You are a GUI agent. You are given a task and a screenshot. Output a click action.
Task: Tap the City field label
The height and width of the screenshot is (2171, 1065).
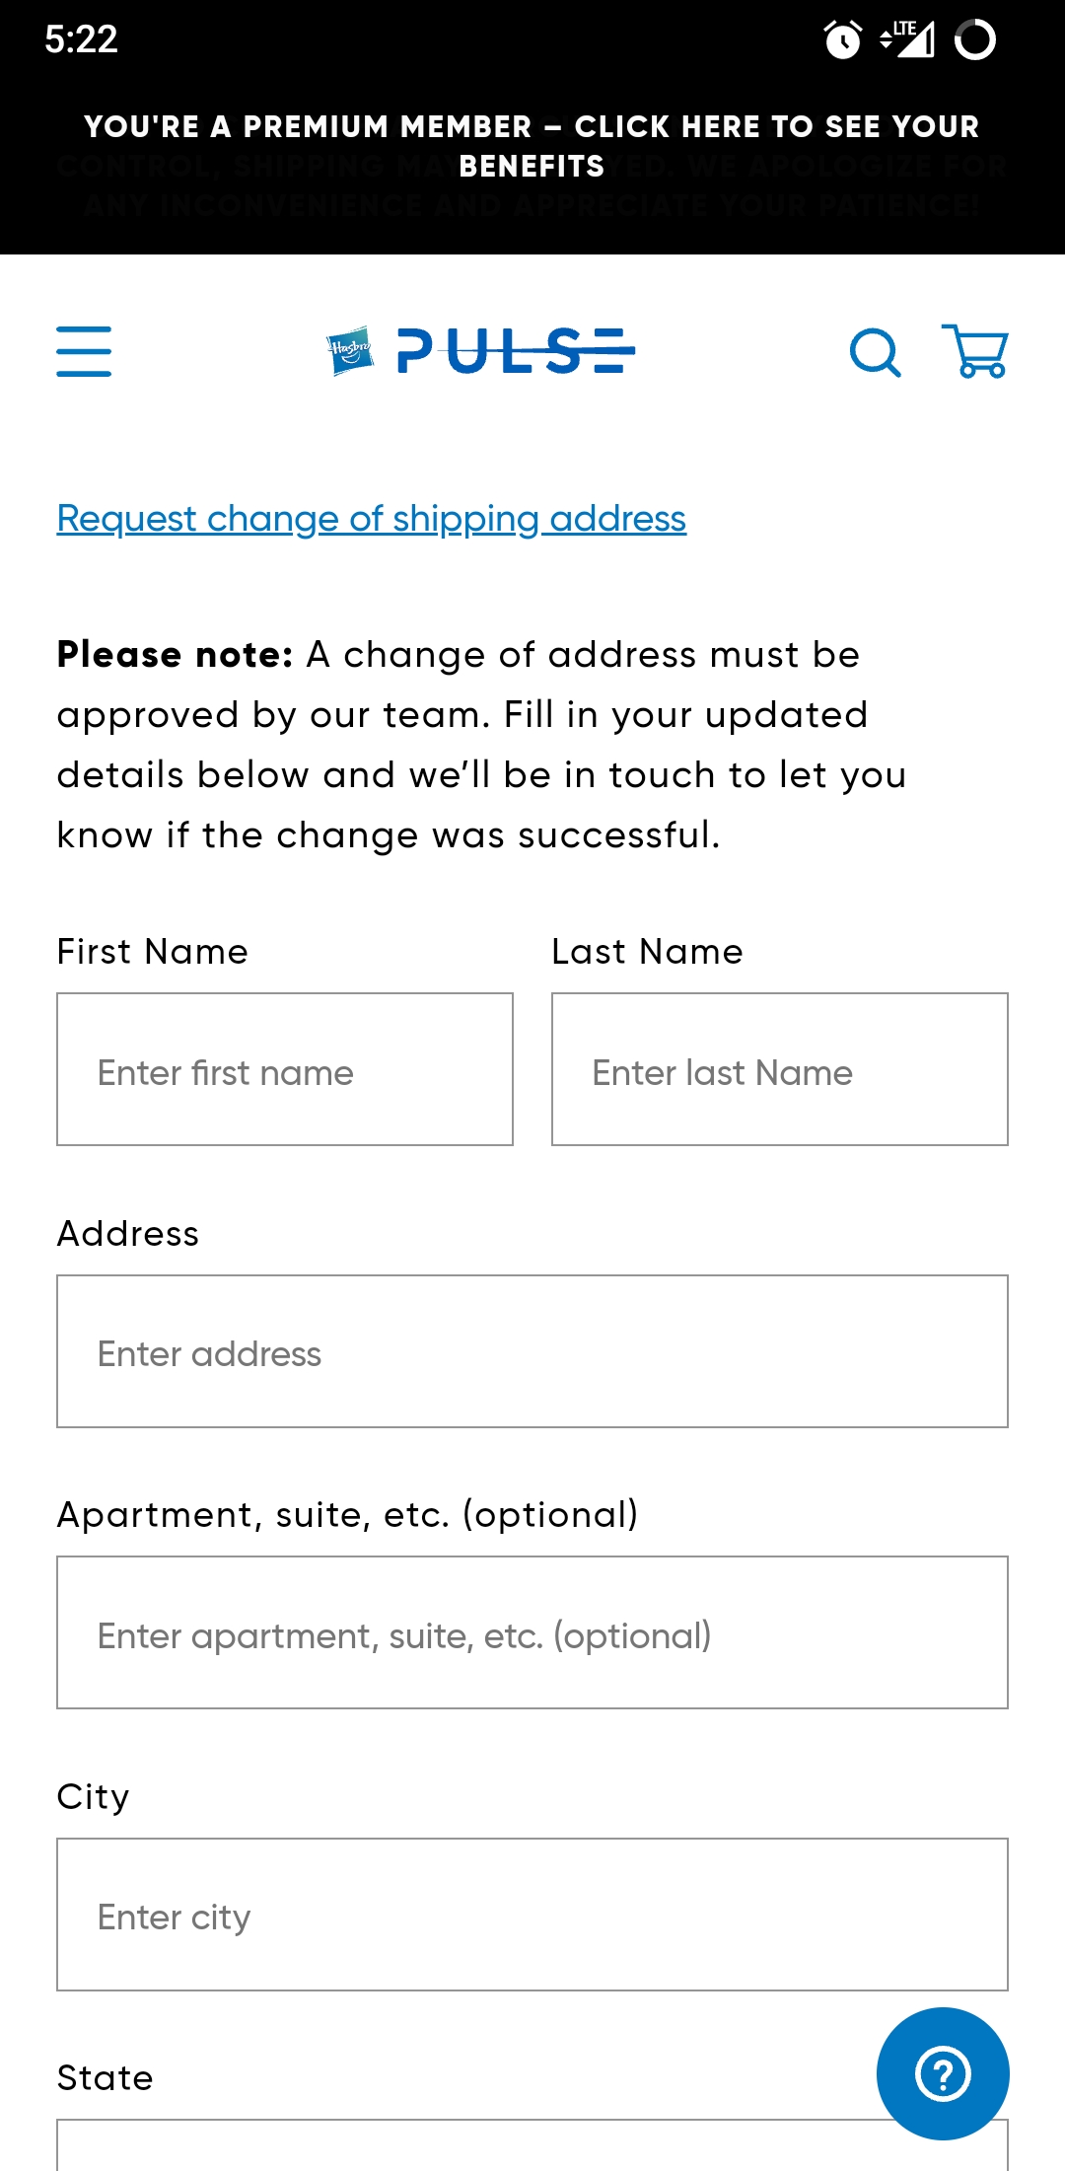pyautogui.click(x=93, y=1796)
